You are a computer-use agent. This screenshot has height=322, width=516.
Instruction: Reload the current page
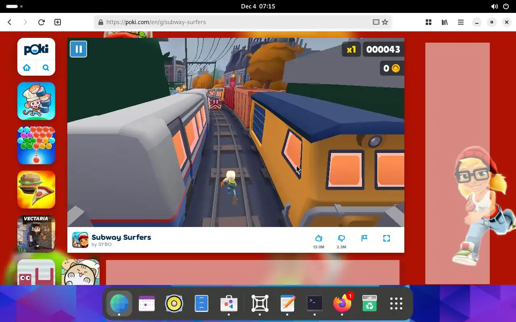click(41, 22)
